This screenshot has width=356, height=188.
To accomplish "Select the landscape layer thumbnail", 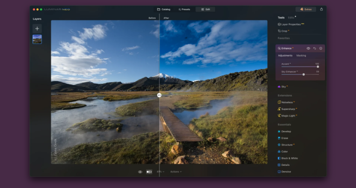I will [37, 39].
